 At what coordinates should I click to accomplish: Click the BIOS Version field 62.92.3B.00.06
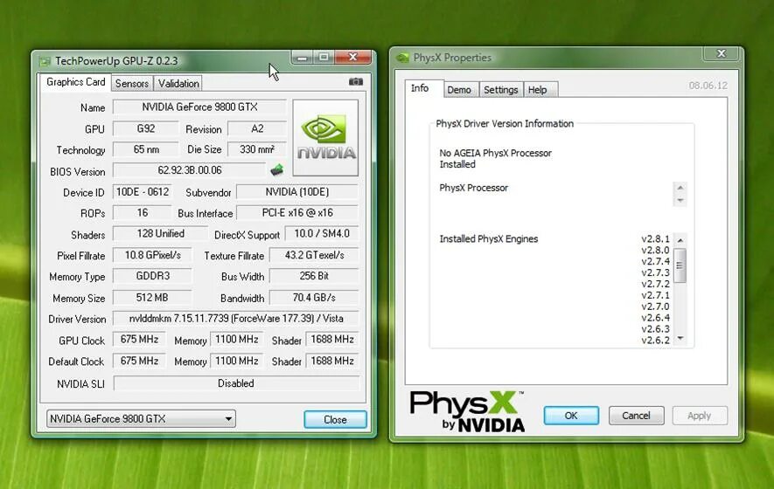pos(190,170)
